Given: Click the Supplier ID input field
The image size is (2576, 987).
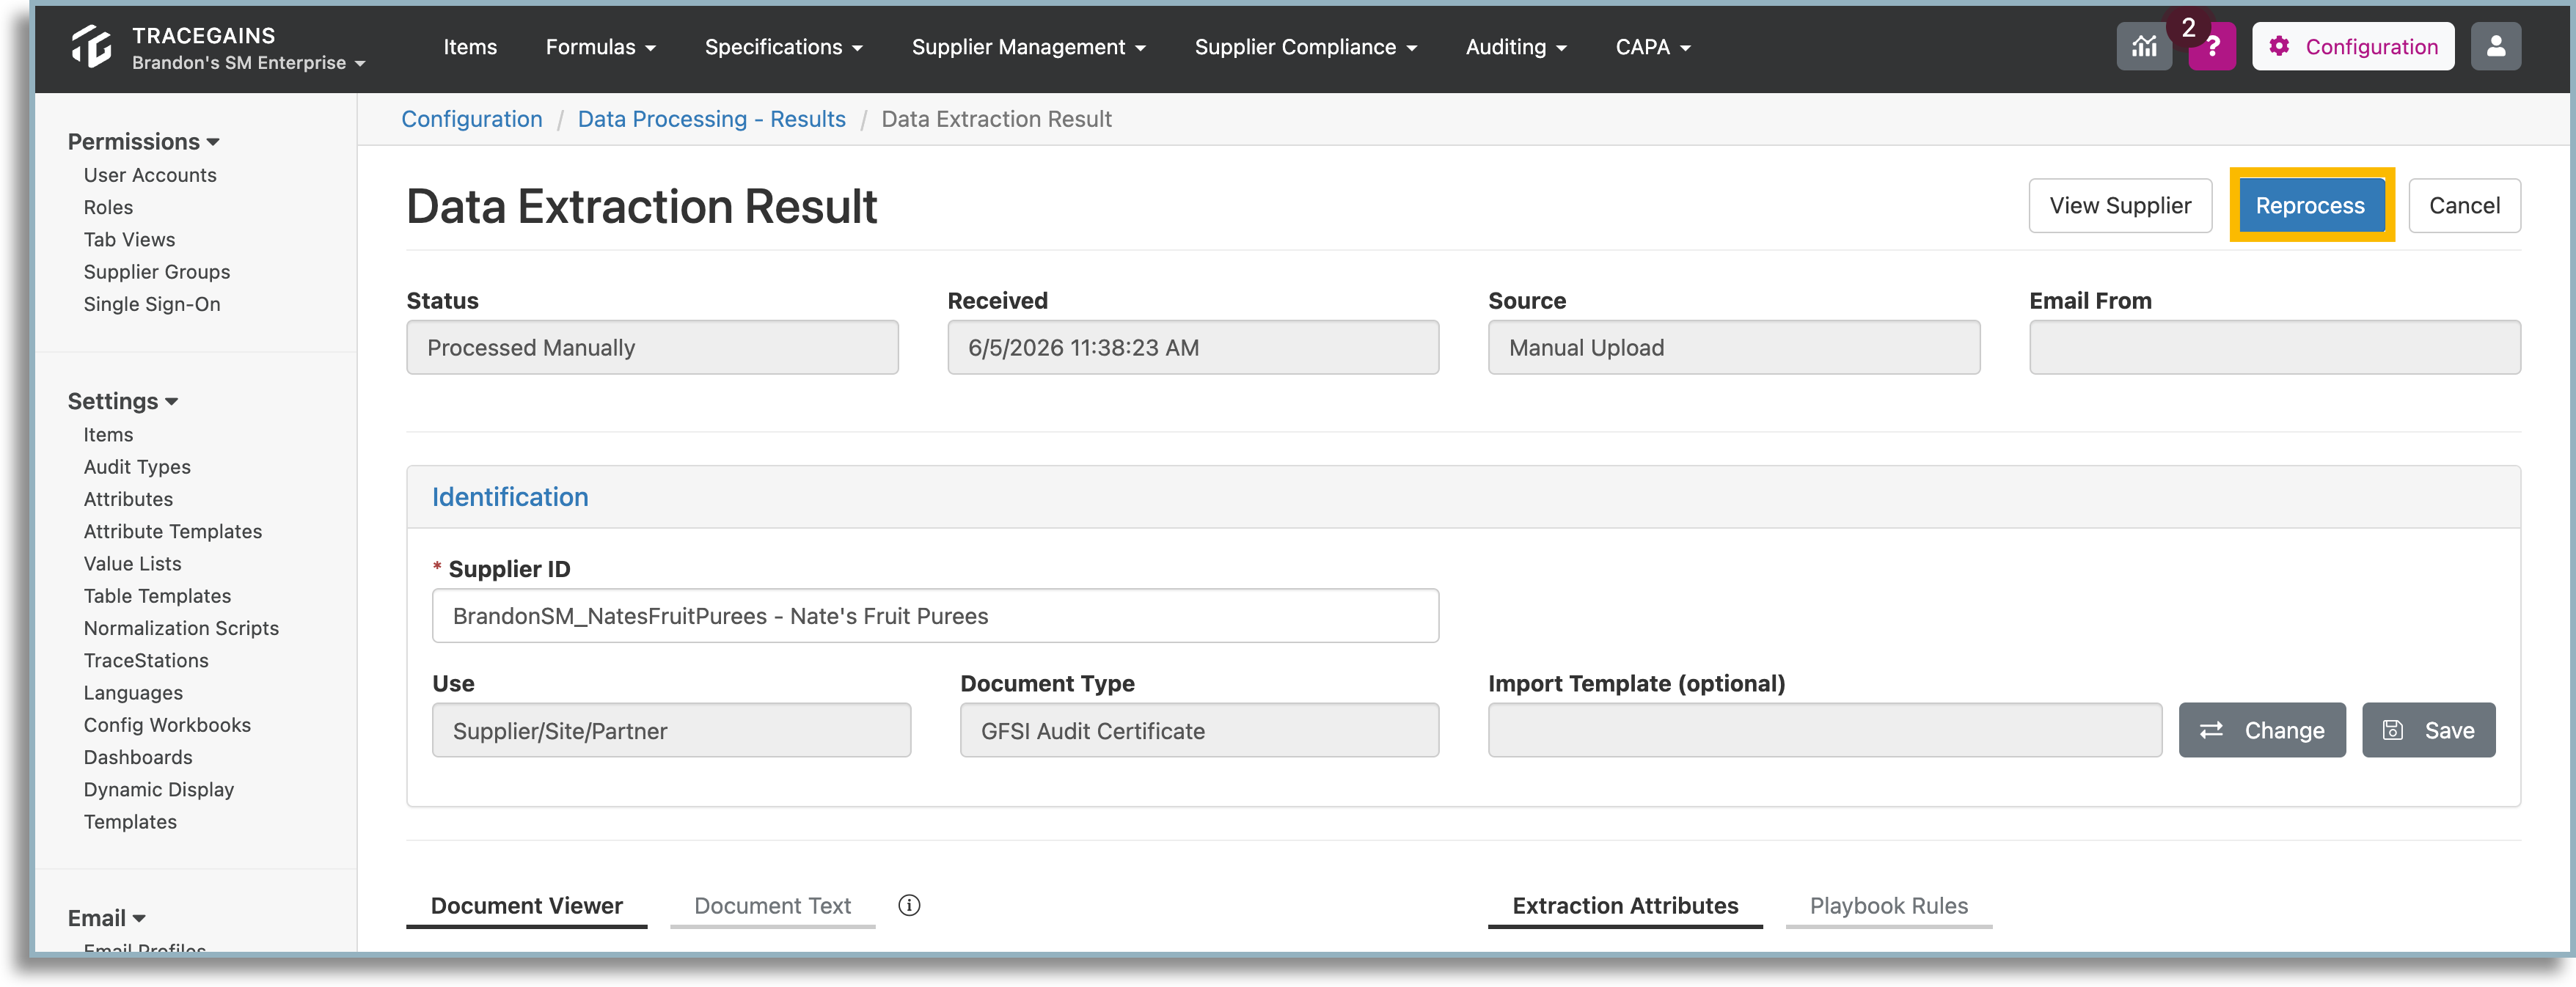Looking at the screenshot, I should 935,616.
